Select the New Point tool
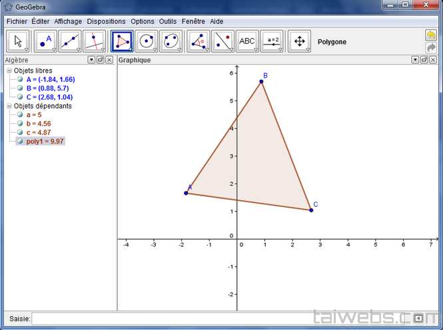Viewport: 443px width, 330px height. [x=45, y=41]
